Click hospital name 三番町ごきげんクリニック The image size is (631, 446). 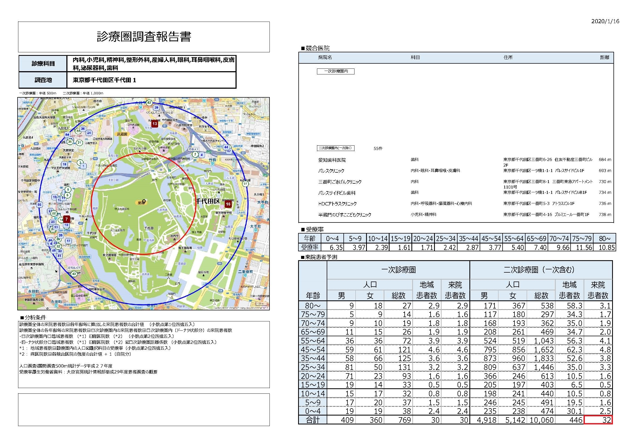click(x=340, y=182)
